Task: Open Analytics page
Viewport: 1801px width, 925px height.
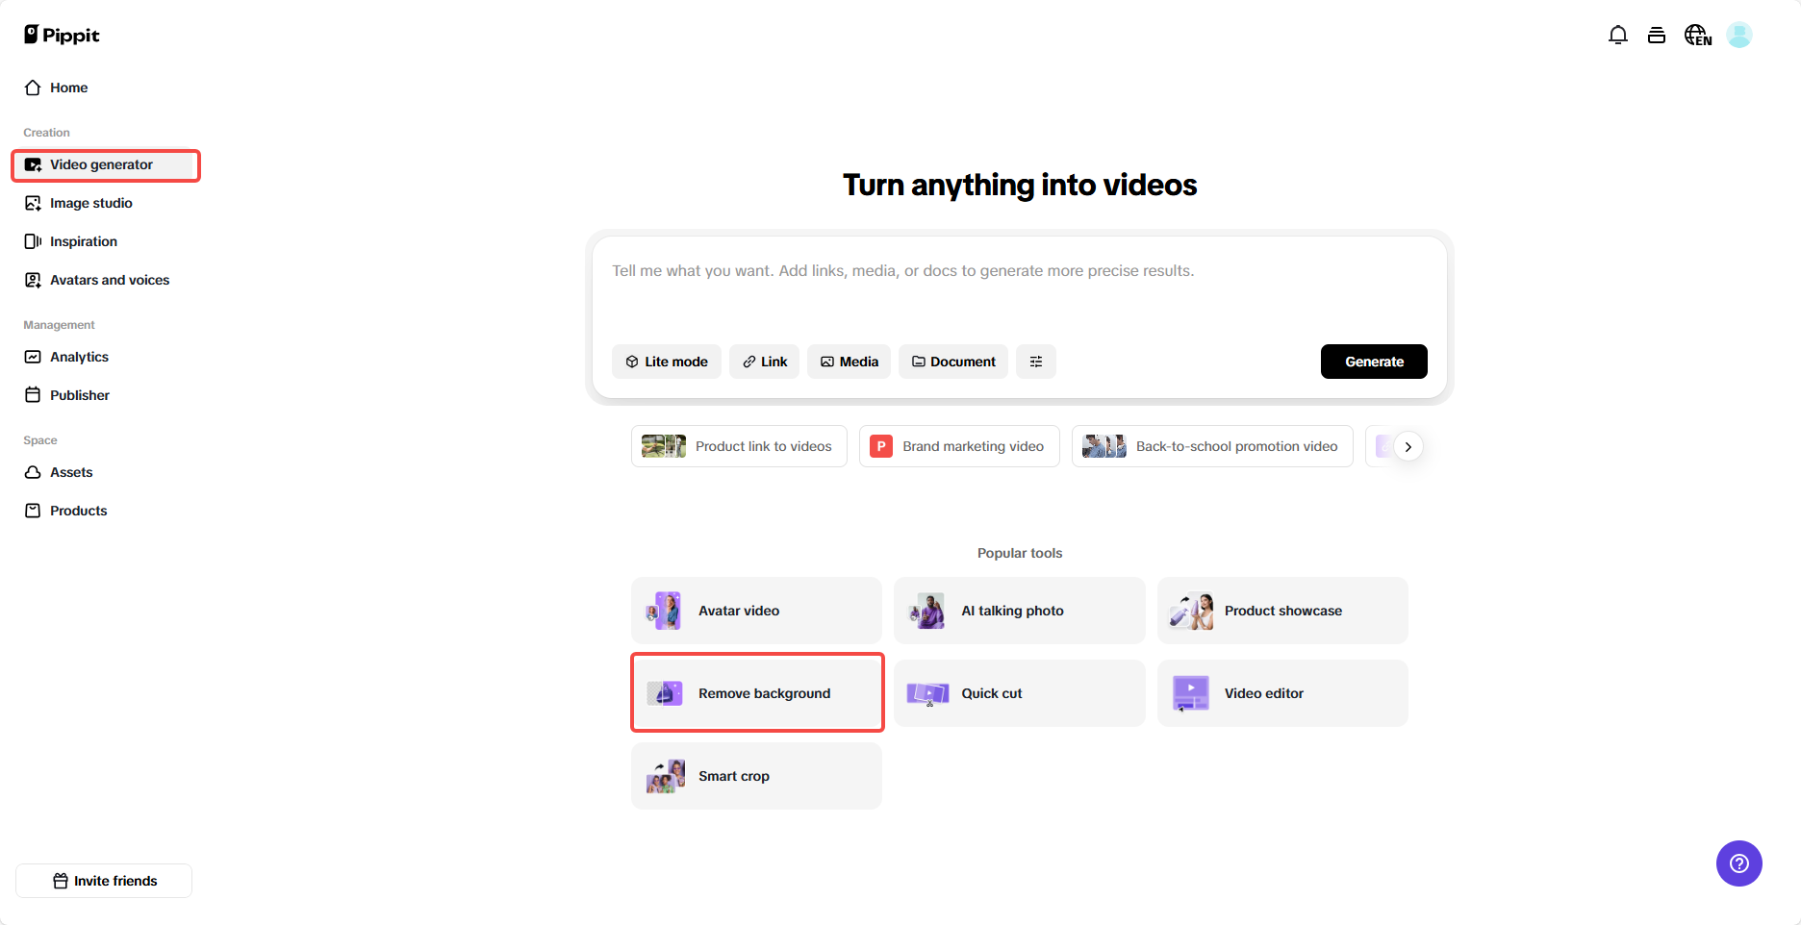Action: coord(105,357)
